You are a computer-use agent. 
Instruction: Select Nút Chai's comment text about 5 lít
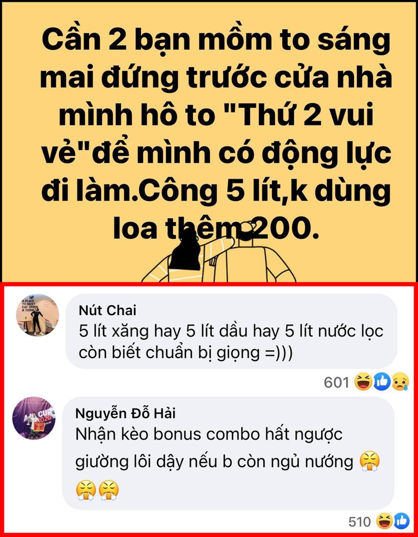click(x=231, y=342)
